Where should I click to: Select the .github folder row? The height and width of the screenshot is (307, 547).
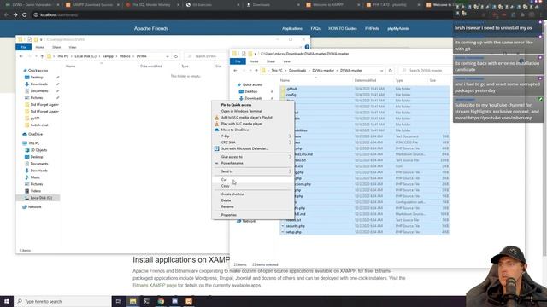[x=365, y=89]
